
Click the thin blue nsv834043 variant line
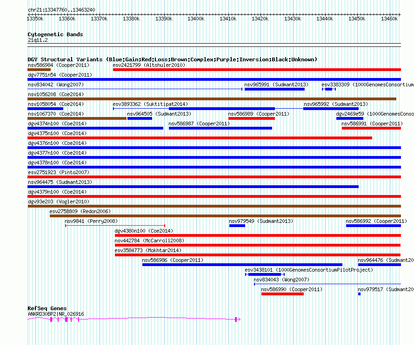pos(327,284)
